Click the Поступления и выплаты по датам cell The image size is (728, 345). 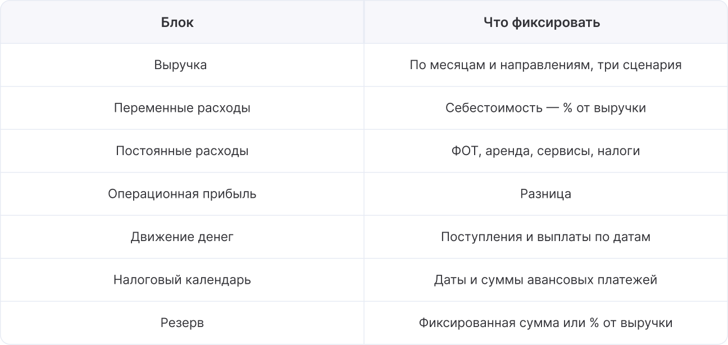(x=545, y=237)
